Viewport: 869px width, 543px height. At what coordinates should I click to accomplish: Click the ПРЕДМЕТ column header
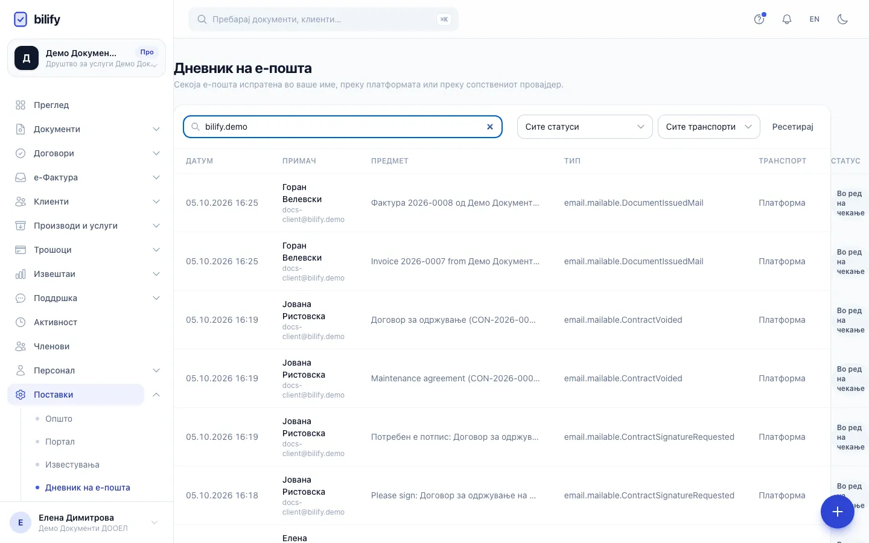click(x=390, y=161)
